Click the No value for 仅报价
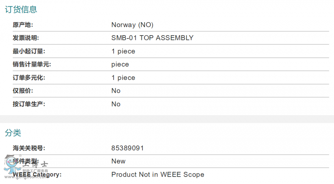Viewport: 334px width, 184px height. click(116, 91)
